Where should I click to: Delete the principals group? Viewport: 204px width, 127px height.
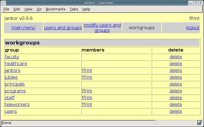(x=176, y=84)
